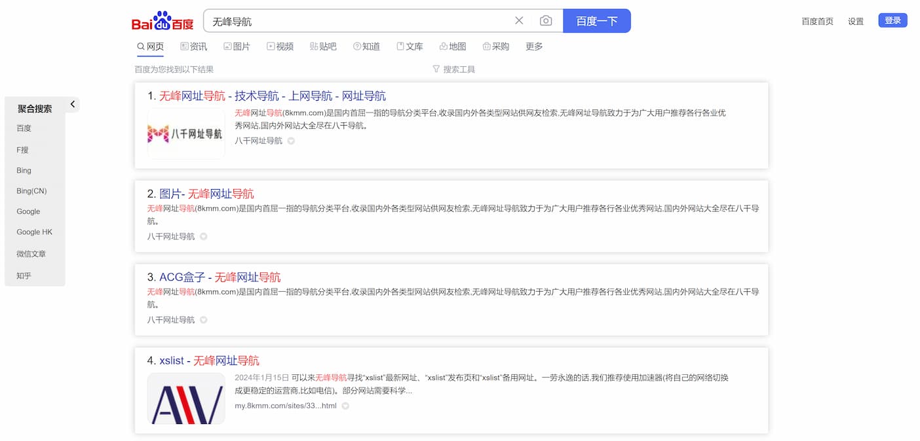Open the dropdown arrow beside 八千网址导航 in result 1

291,141
